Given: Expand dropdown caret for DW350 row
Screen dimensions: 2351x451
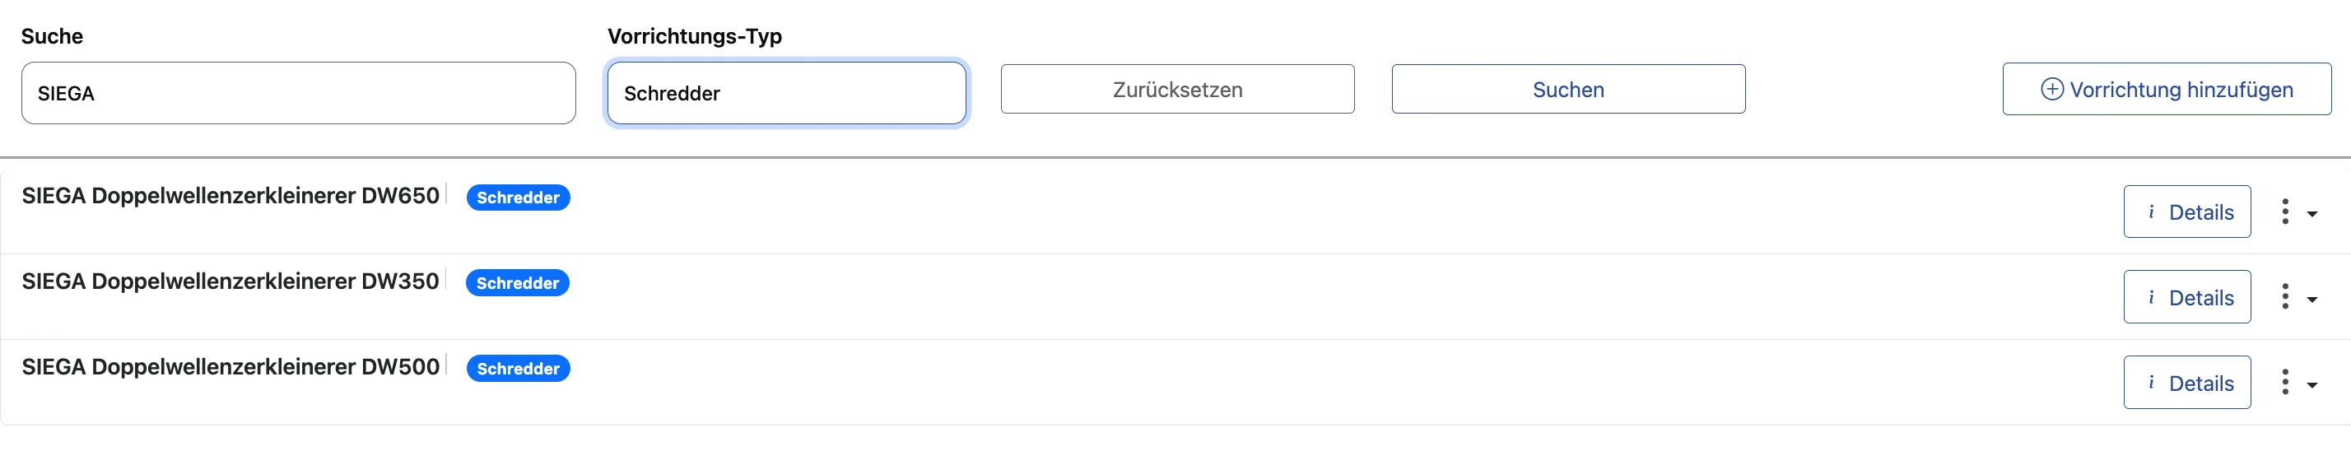Looking at the screenshot, I should 2311,300.
